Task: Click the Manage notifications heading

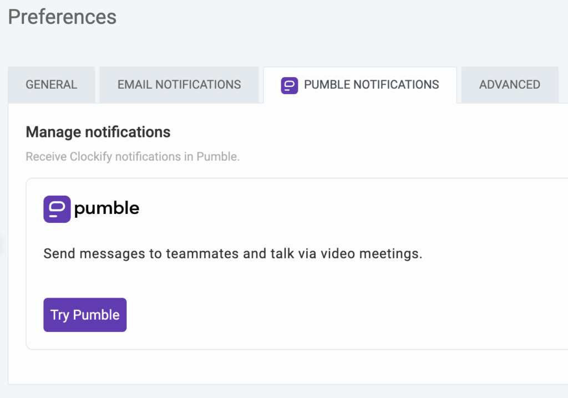Action: click(98, 132)
